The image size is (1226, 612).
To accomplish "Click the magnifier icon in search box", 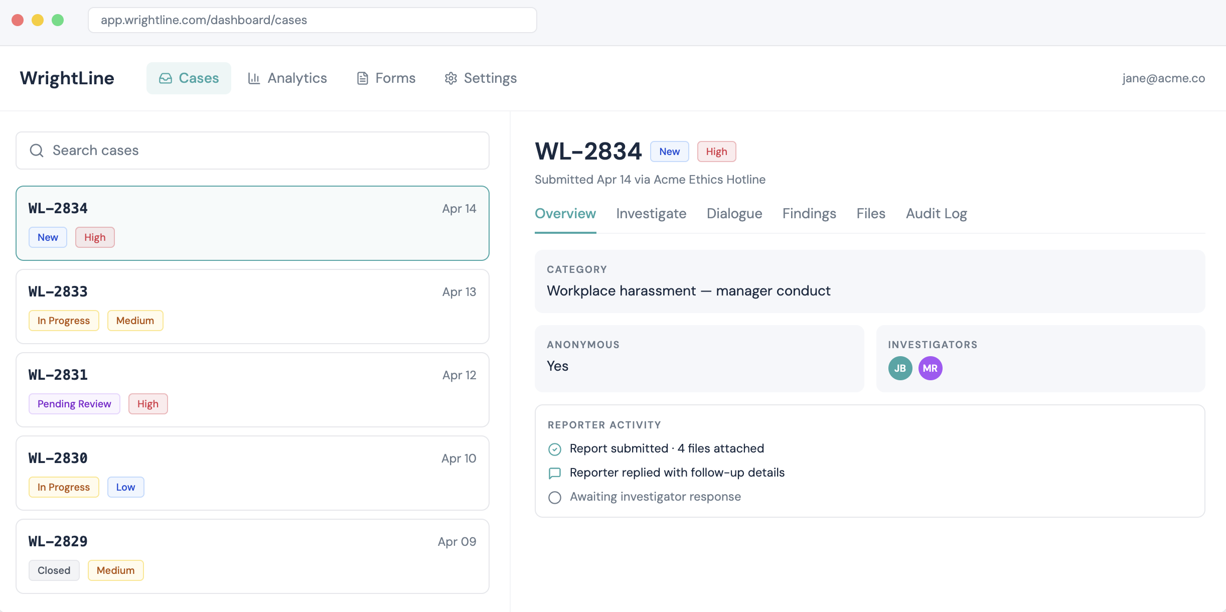I will coord(37,150).
